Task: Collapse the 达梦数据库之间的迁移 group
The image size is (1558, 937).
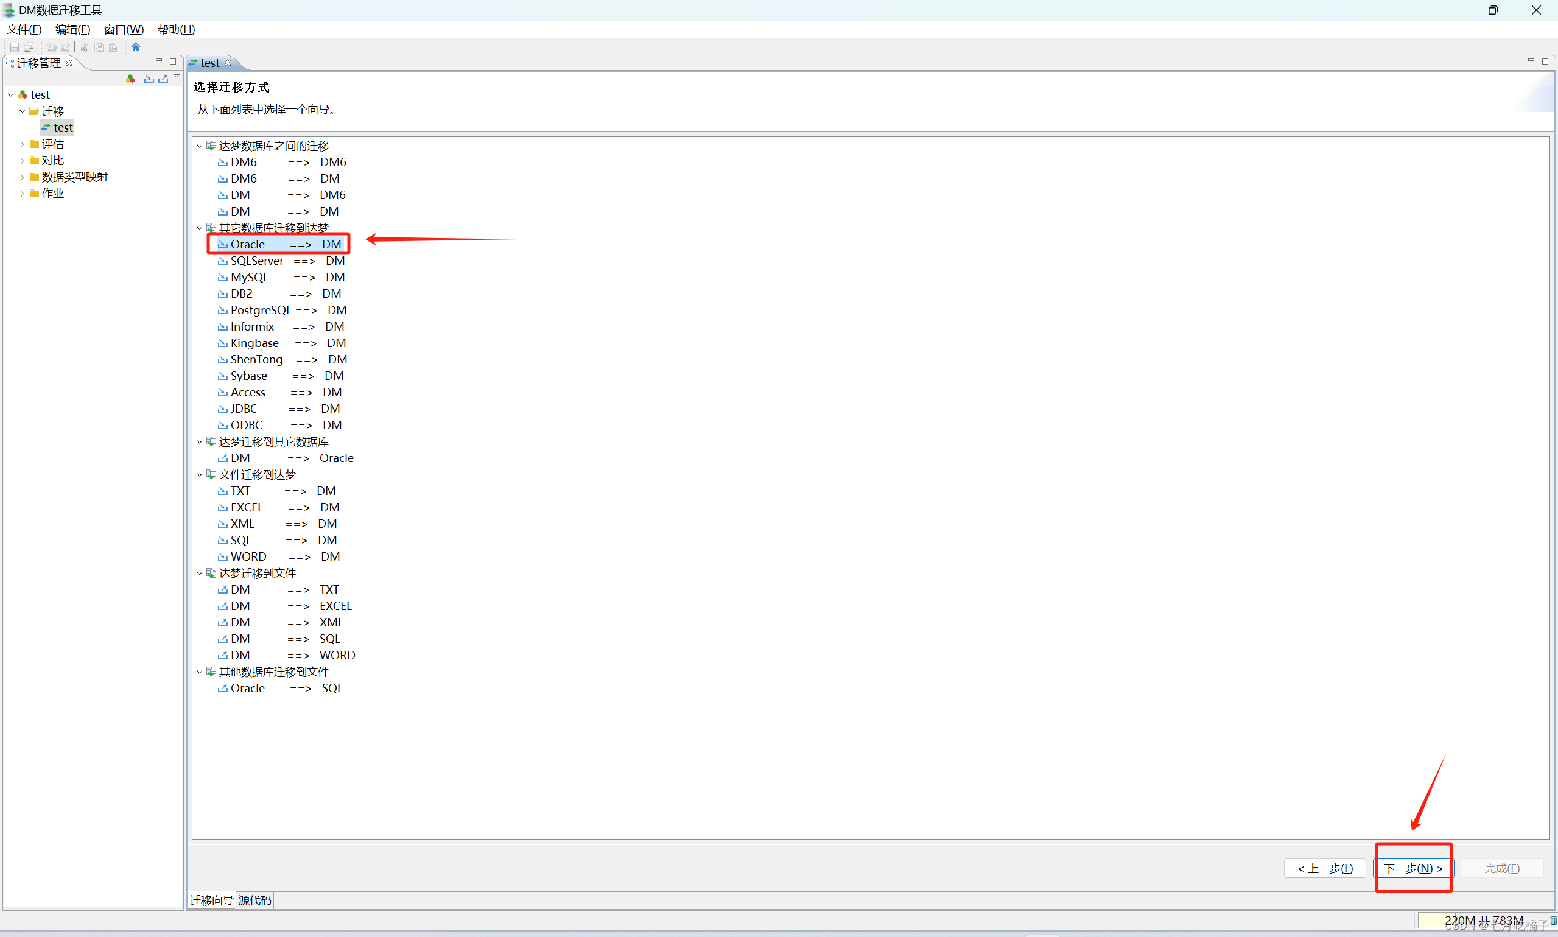Action: (x=200, y=146)
